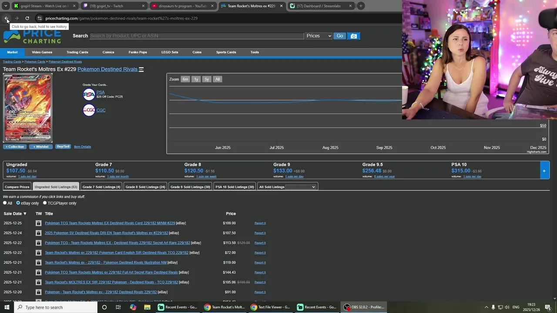Report the $107.50 listing
The image size is (557, 313).
coord(260,233)
